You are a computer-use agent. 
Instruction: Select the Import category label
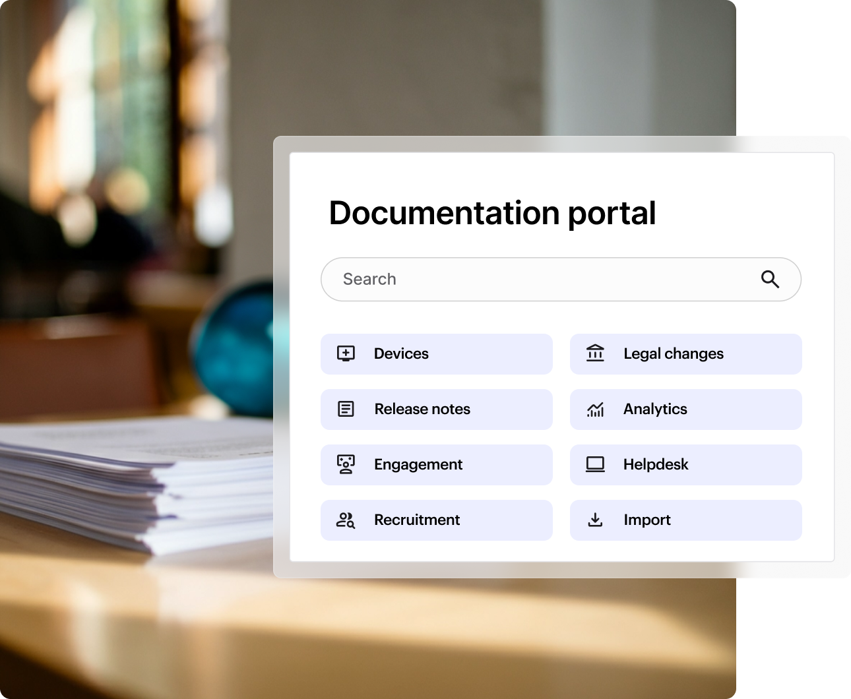[x=647, y=520]
